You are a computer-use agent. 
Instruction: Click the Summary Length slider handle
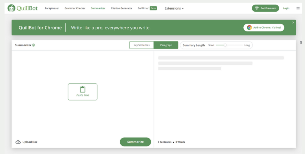tap(225, 45)
